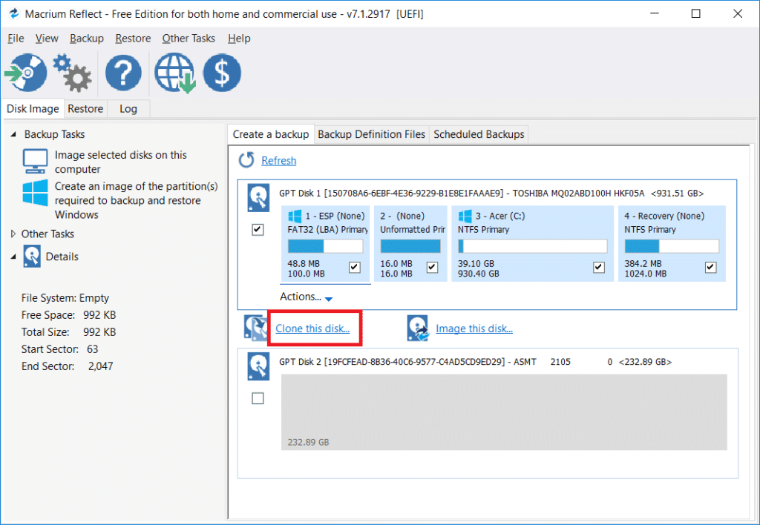Collapse the Details section
Screen dimensions: 760x525
click(x=13, y=257)
